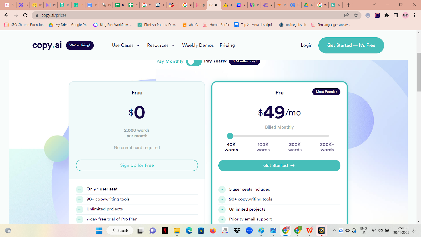Open the Windows Start menu

(99, 231)
